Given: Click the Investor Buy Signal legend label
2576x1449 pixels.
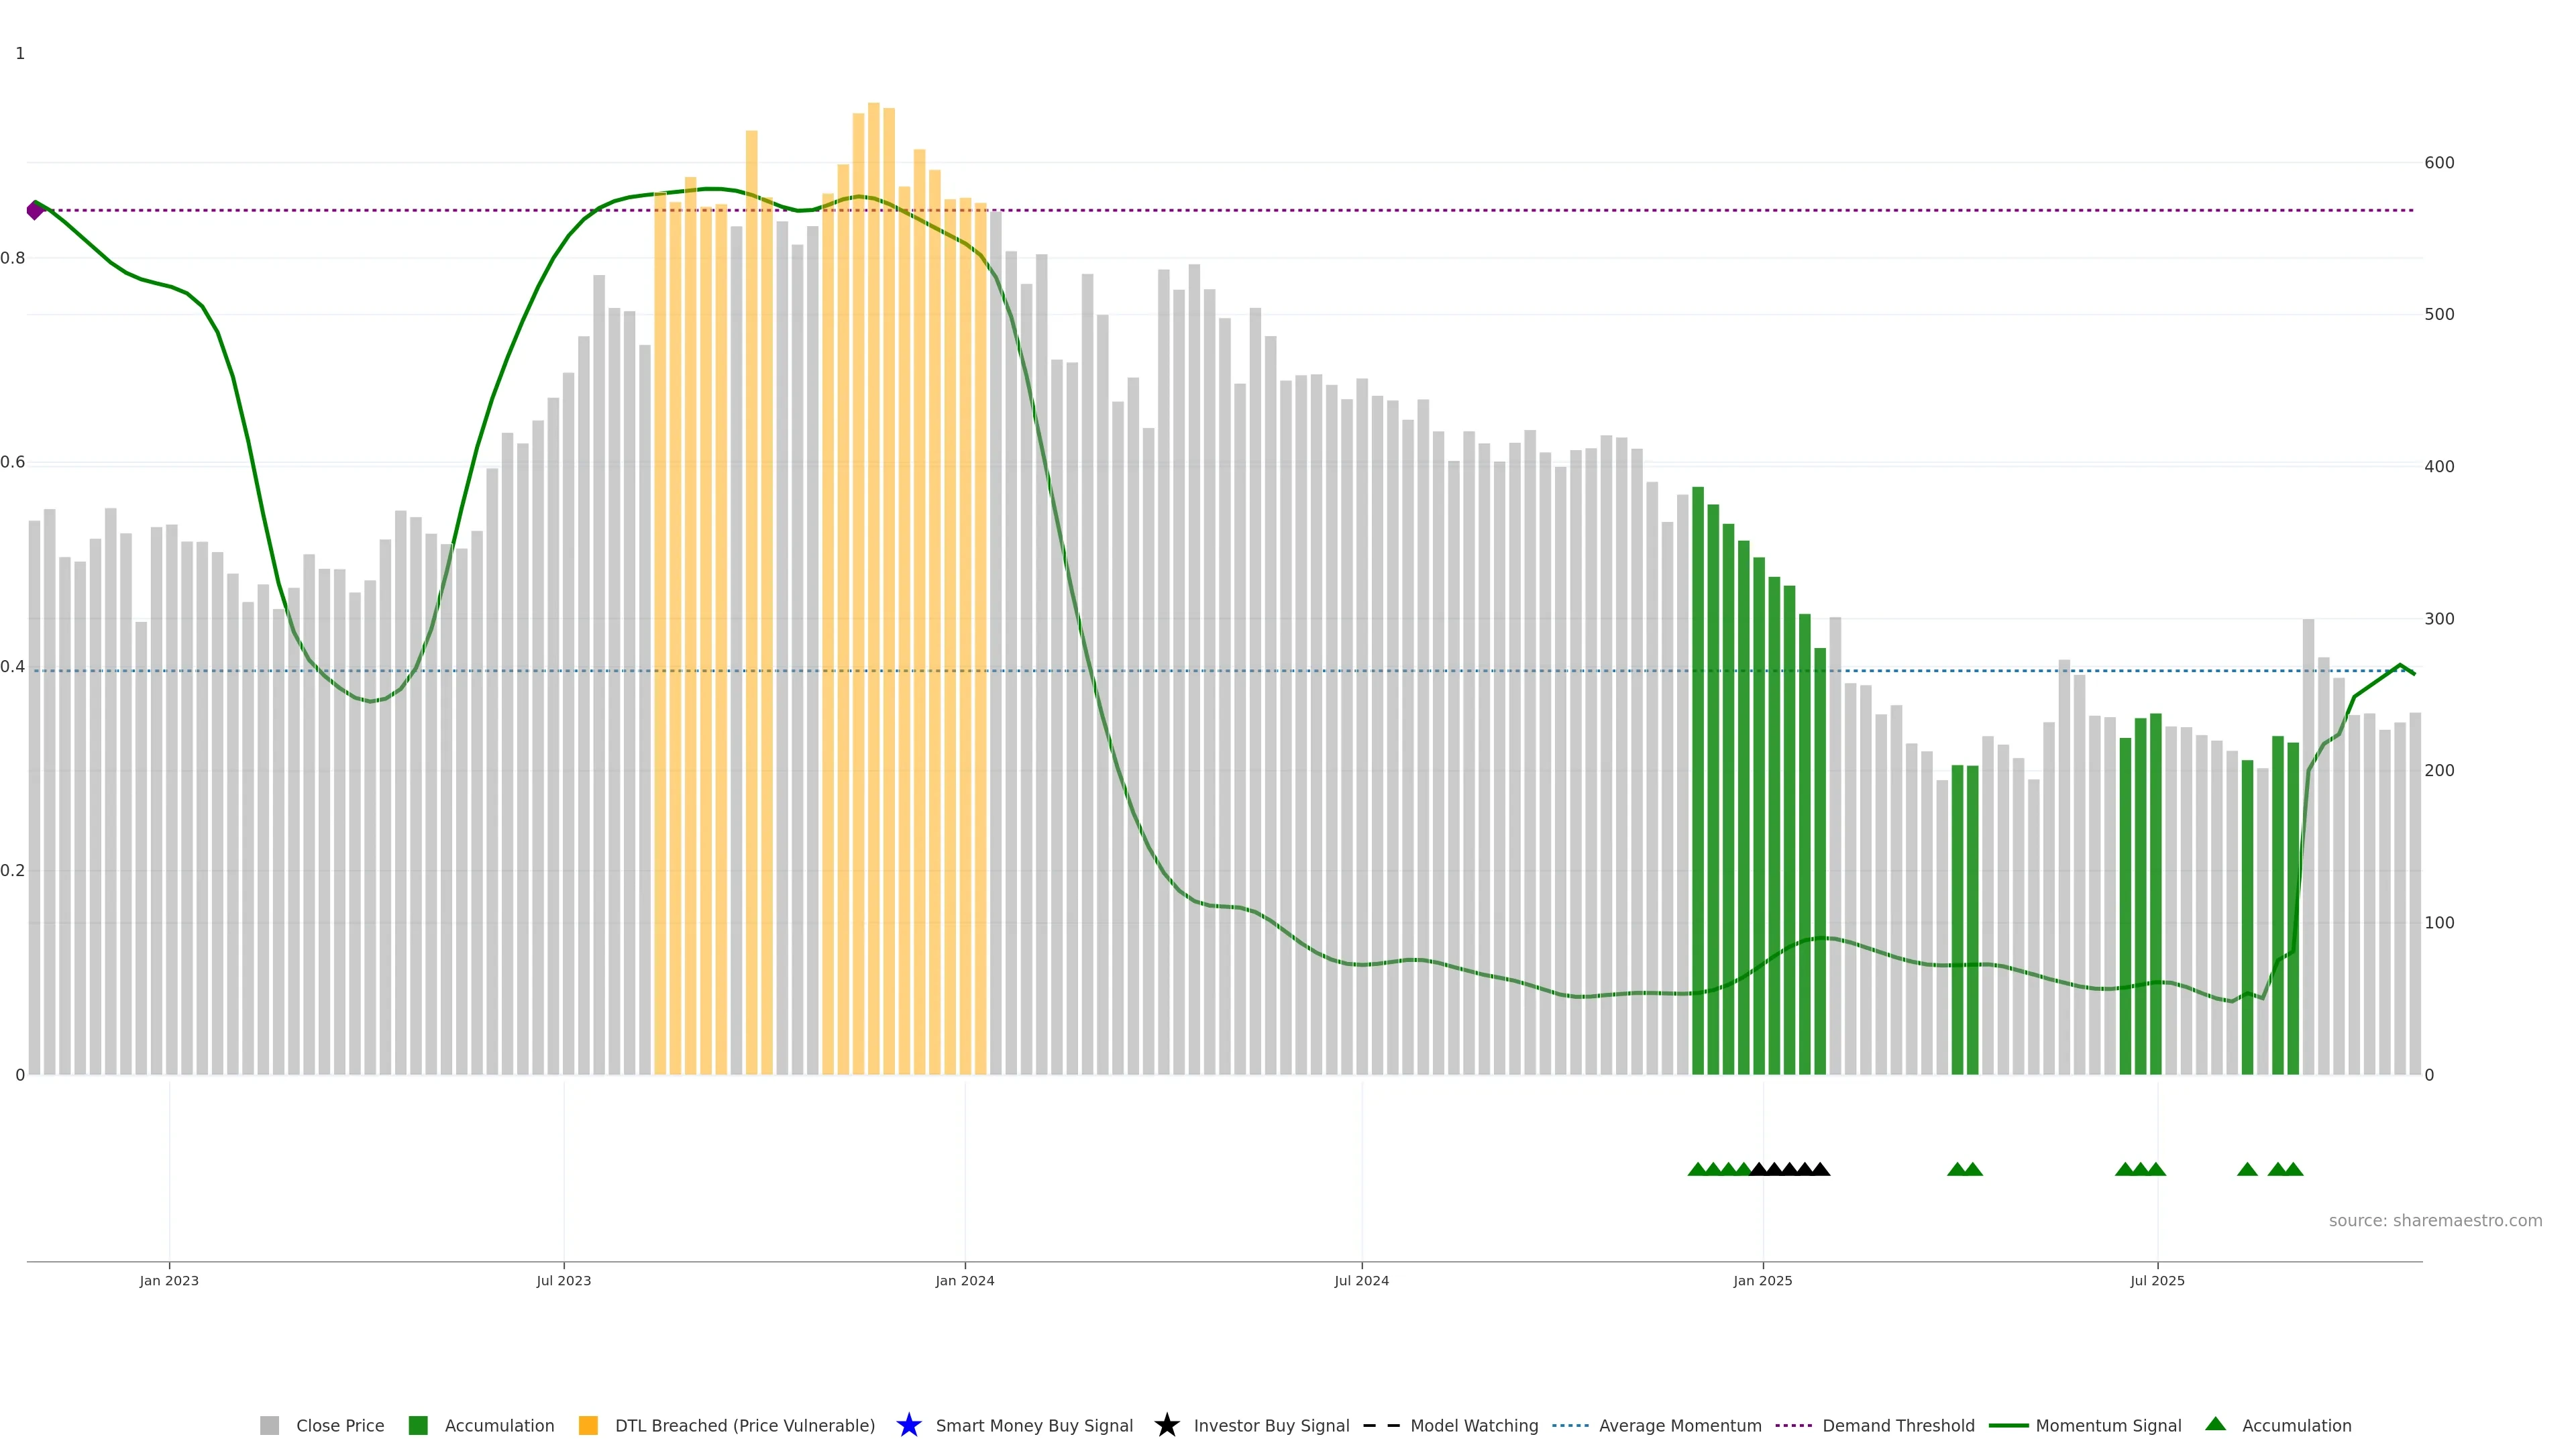Looking at the screenshot, I should point(1271,1425).
